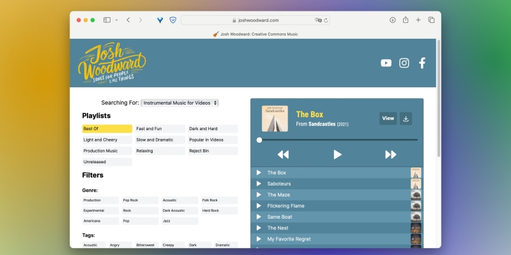This screenshot has height=255, width=511.
Task: Select the Fast and Fun playlist
Action: point(160,129)
